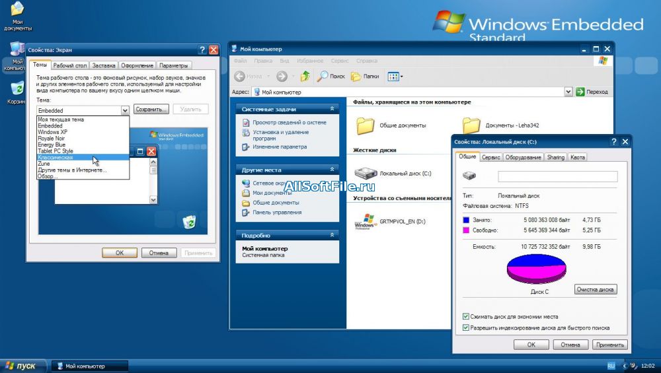This screenshot has width=661, height=373.
Task: Open the address bar dropdown arrow
Action: tap(568, 92)
